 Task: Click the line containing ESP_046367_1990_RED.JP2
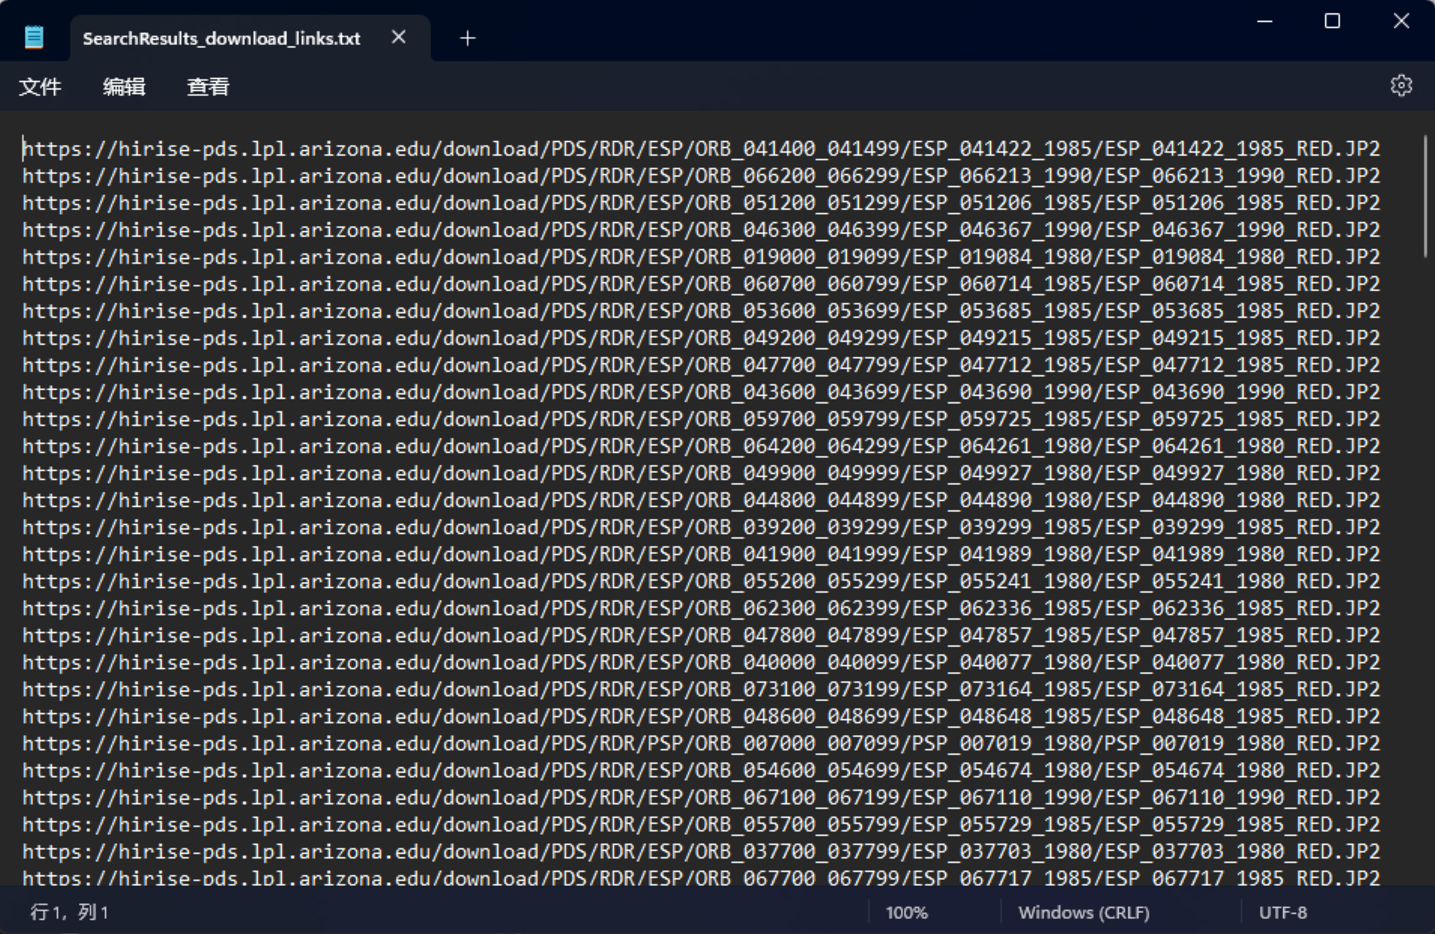pos(701,230)
